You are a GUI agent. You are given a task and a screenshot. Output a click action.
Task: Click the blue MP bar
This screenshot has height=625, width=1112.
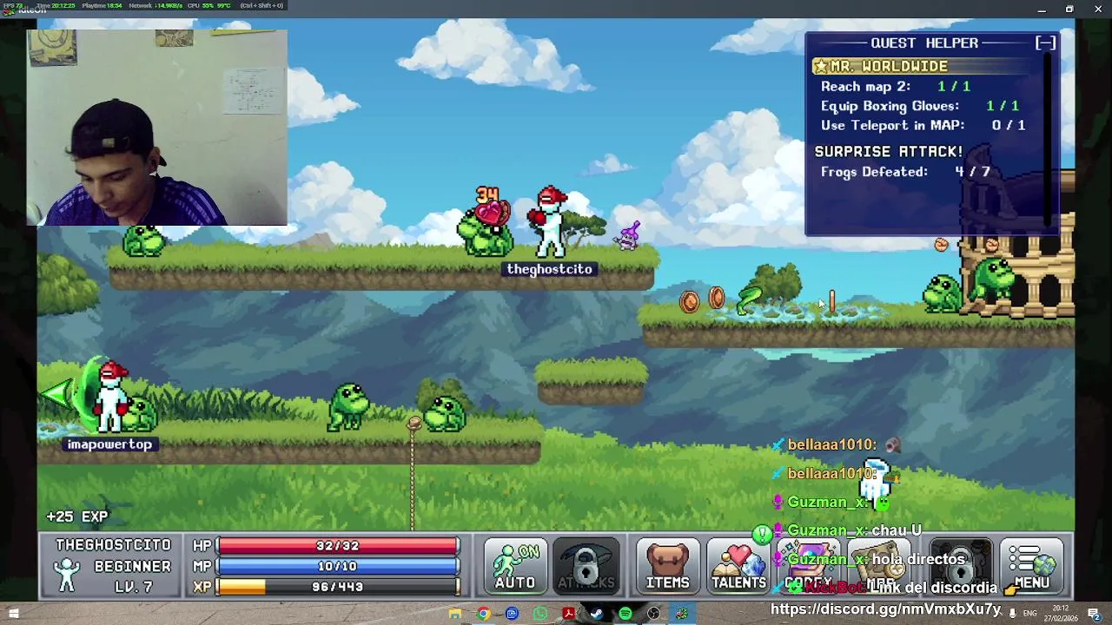coord(337,566)
